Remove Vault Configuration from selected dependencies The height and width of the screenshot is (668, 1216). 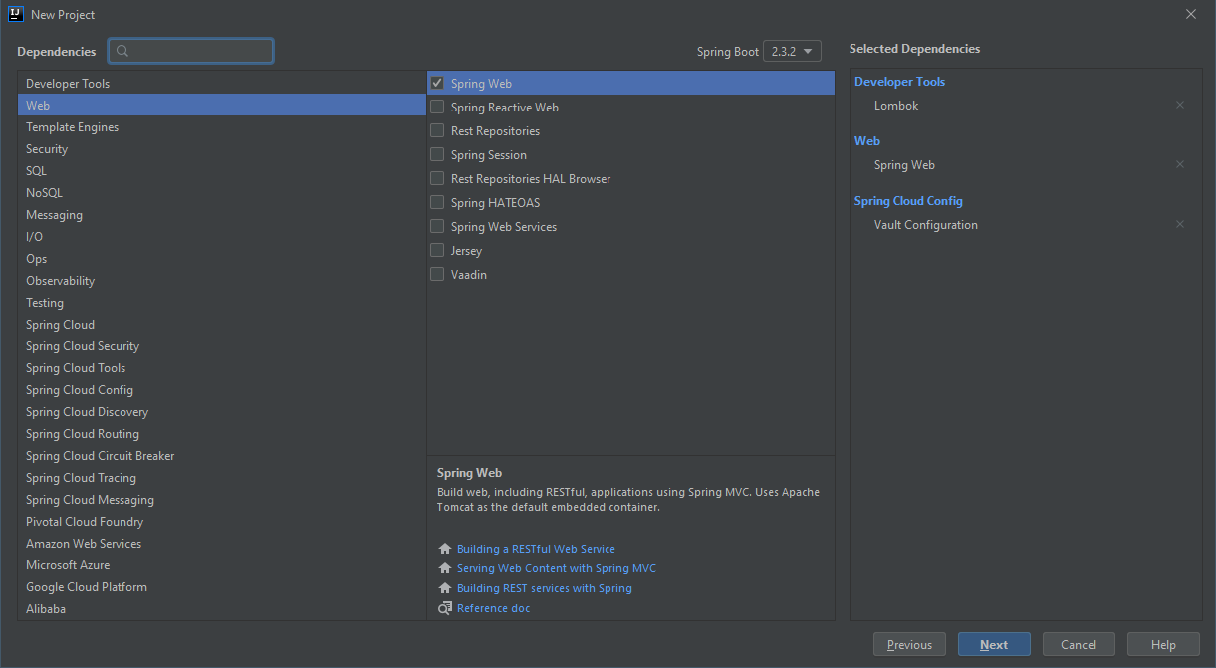tap(1180, 224)
